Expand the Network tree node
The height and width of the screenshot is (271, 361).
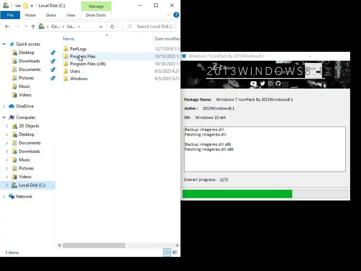point(4,197)
